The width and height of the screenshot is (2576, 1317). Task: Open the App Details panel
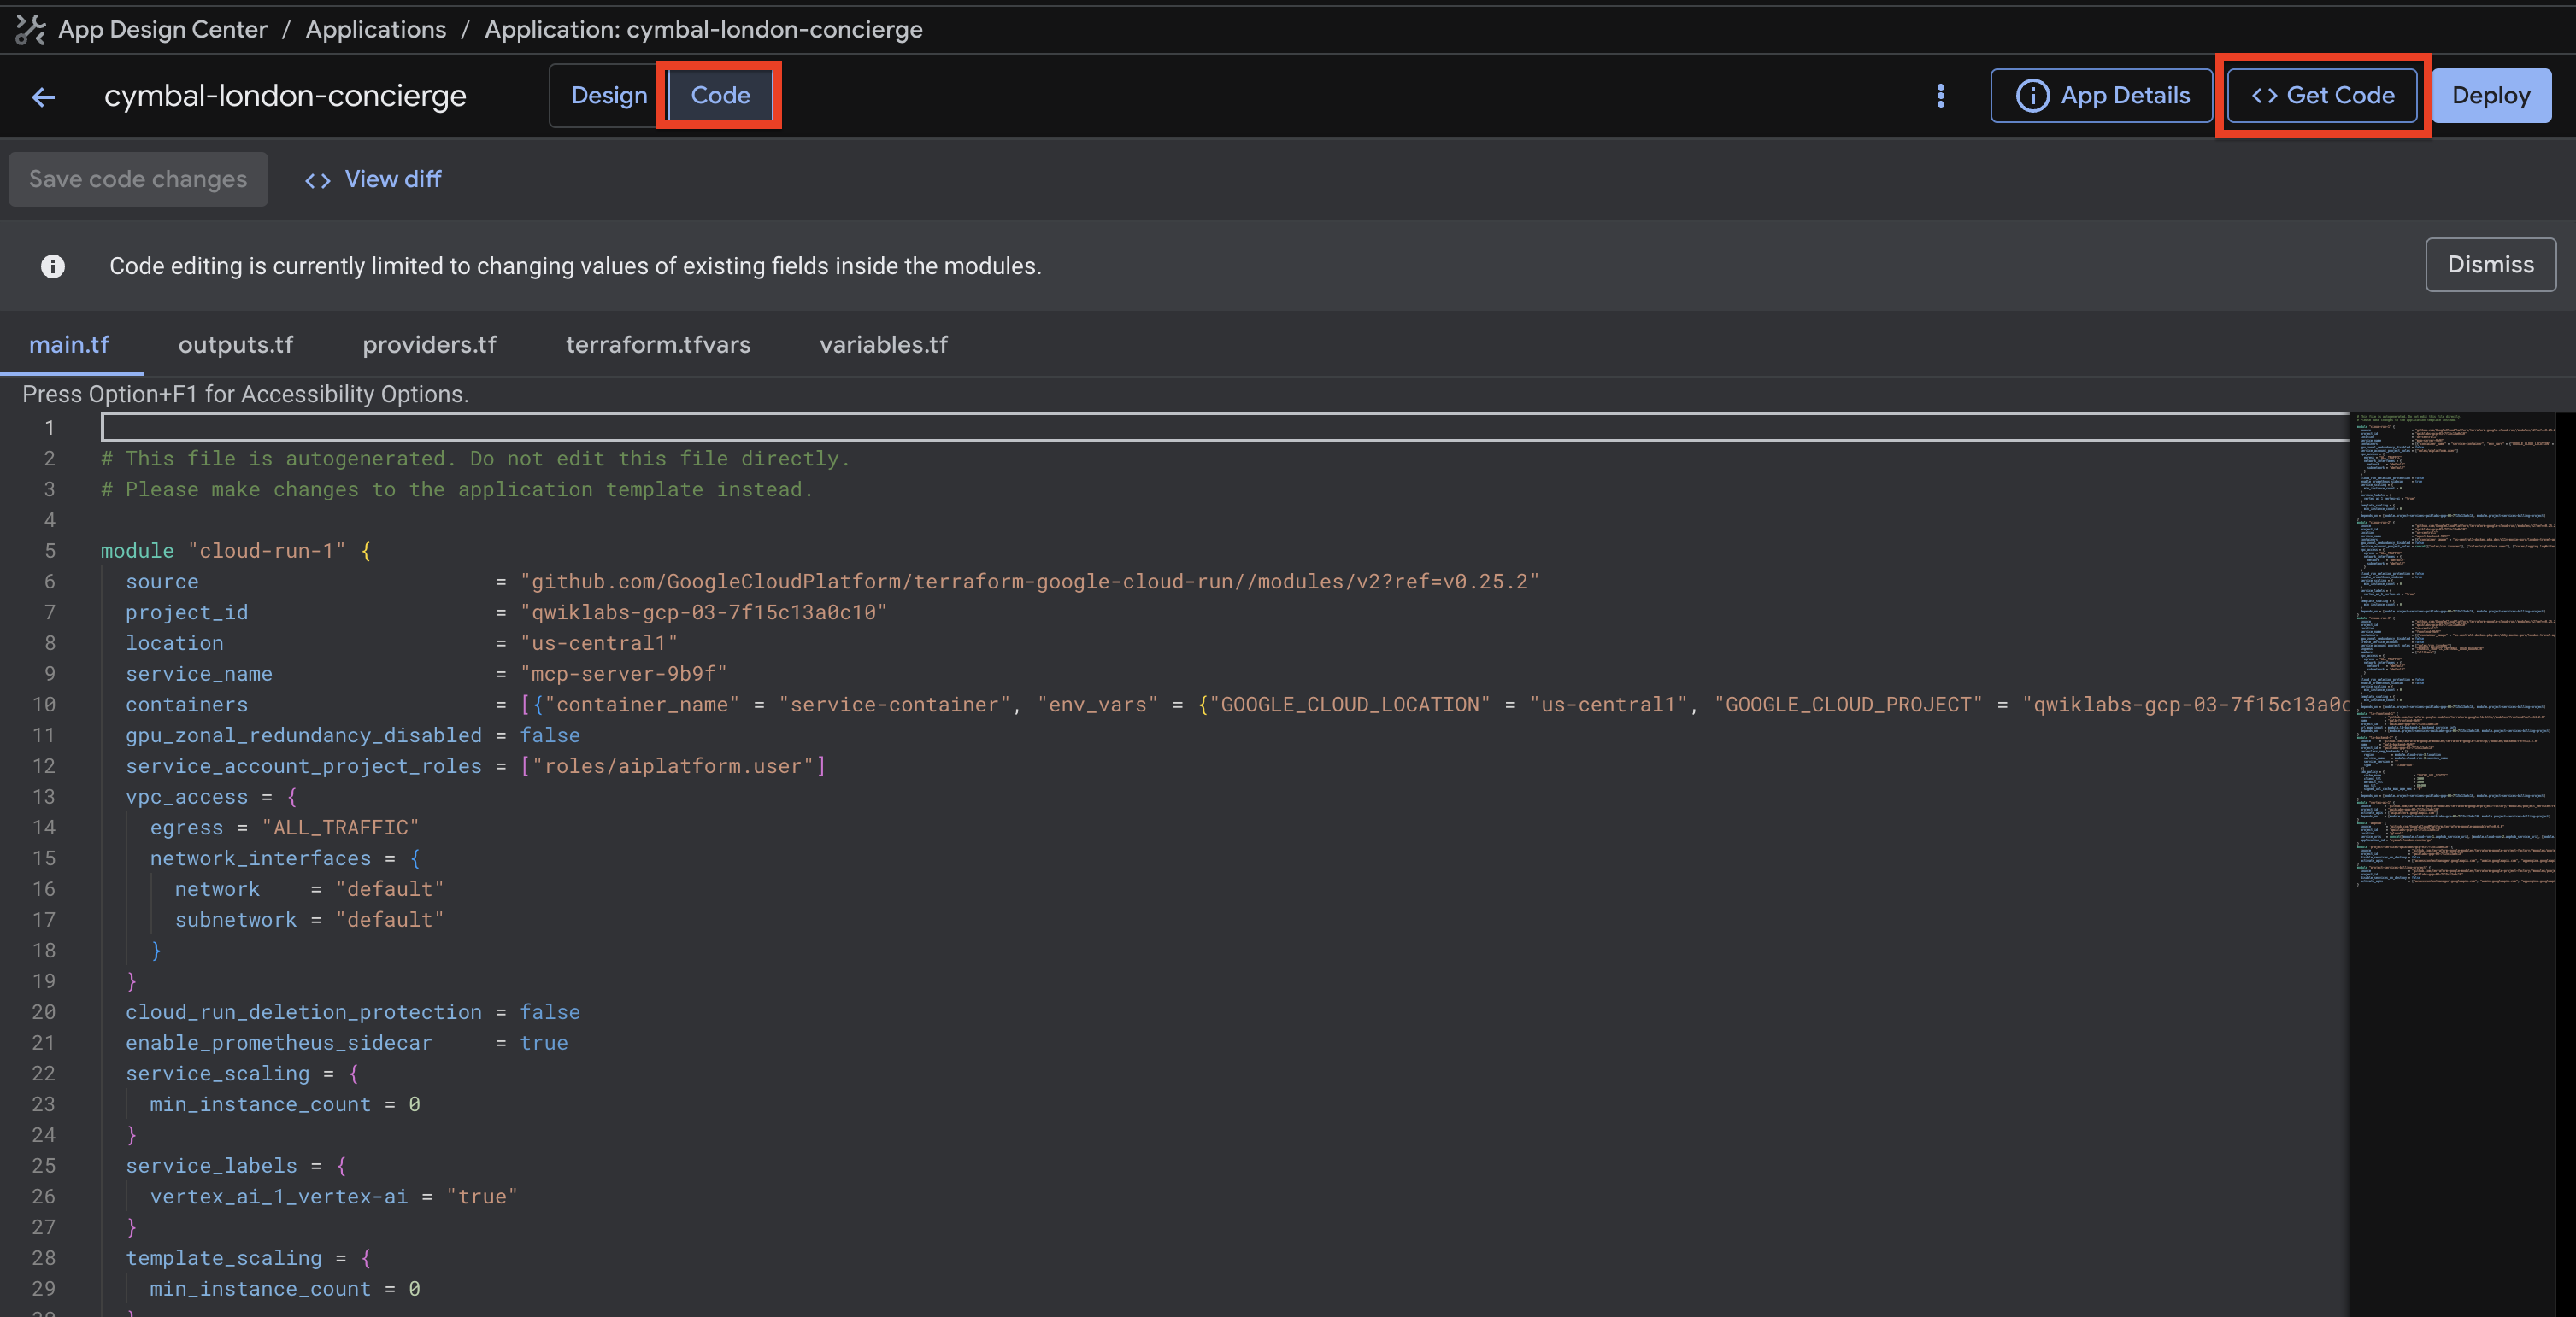(2101, 96)
